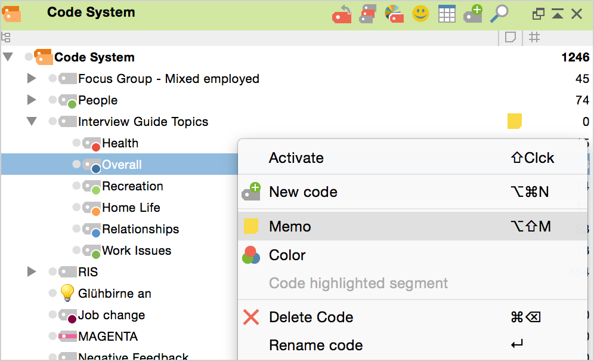
Task: Open the yellow memo on Interview Guide Topics
Action: coord(514,122)
